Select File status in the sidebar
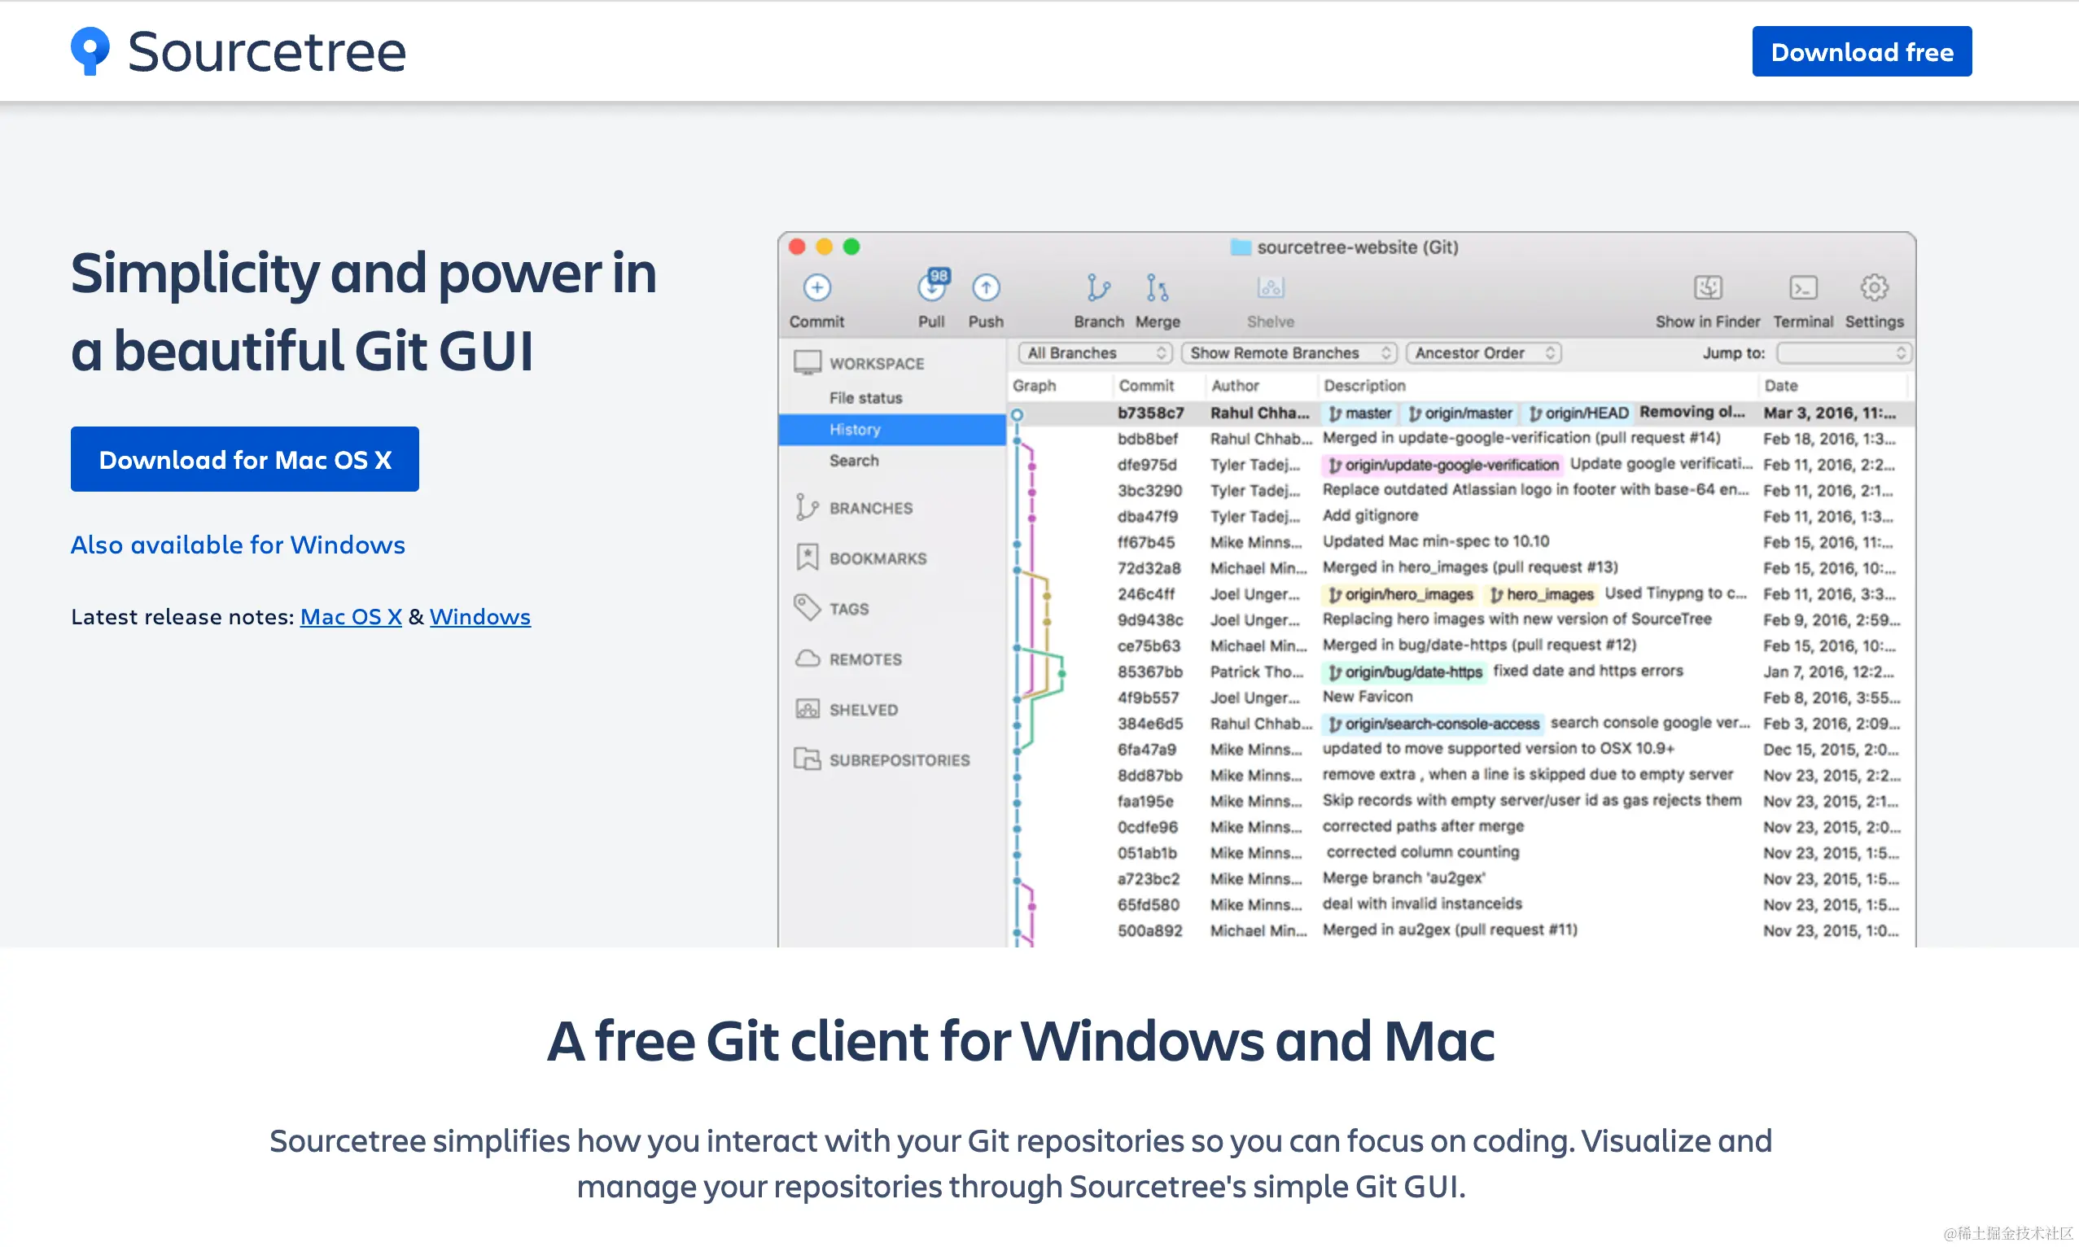 pyautogui.click(x=864, y=397)
